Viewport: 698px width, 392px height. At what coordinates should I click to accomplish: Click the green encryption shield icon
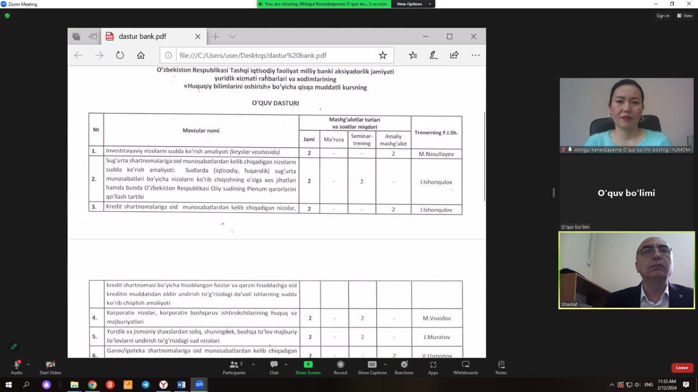click(7, 16)
